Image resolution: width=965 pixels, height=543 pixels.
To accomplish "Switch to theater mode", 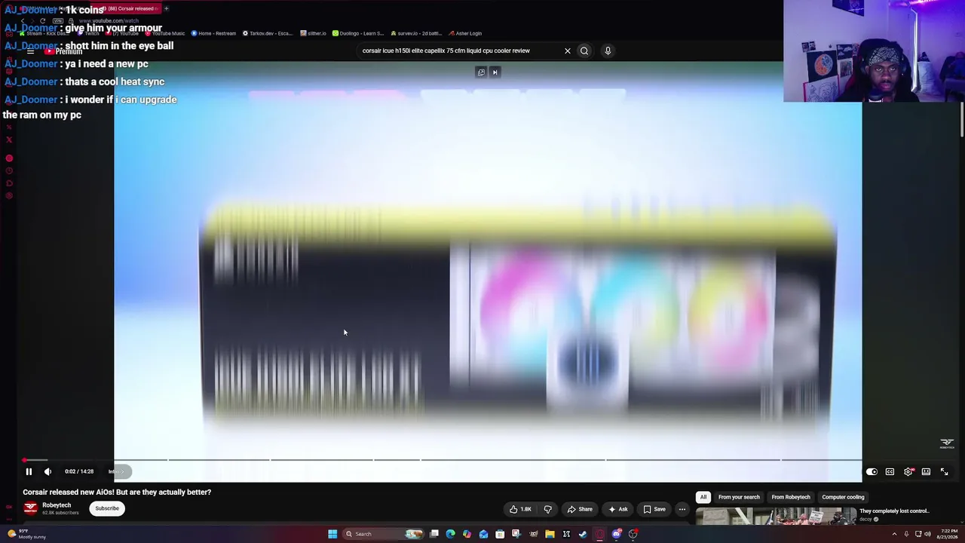I will [x=926, y=471].
